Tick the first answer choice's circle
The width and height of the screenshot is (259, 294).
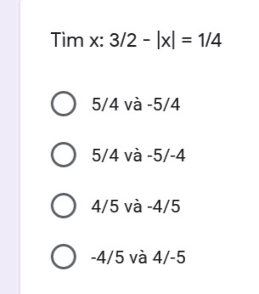63,104
